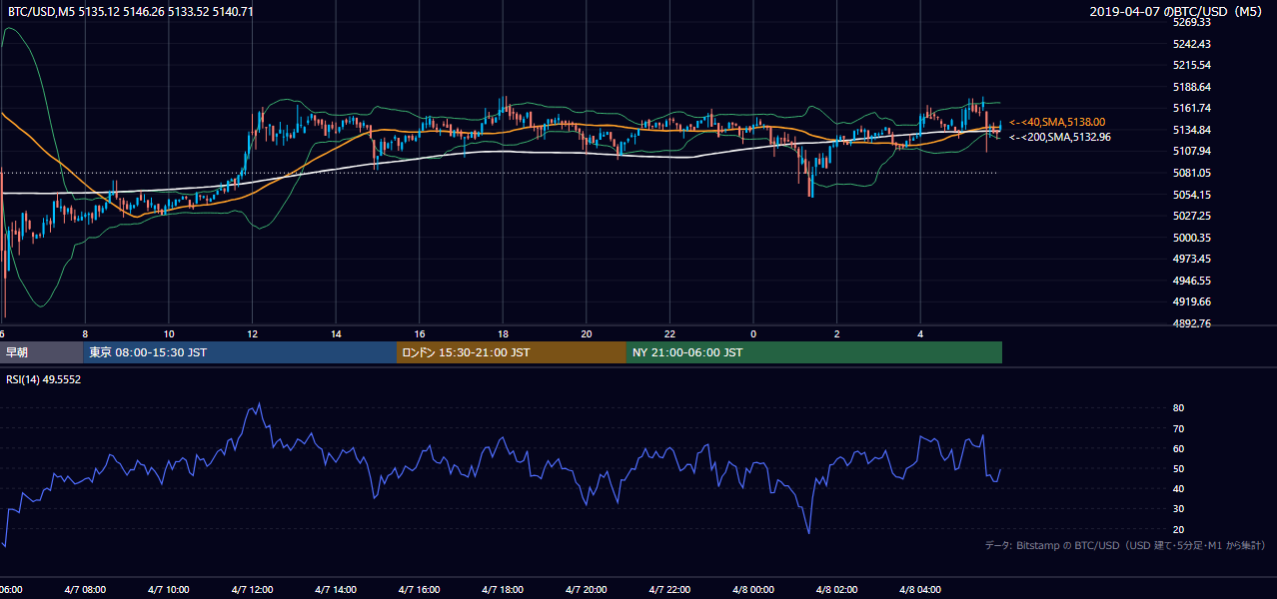Click hour label 18 under price chart

click(503, 333)
